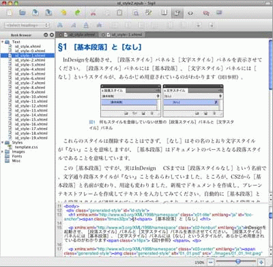Viewport: 273px width, 267px height.
Task: Paste from clipboard icon
Action: click(x=119, y=13)
